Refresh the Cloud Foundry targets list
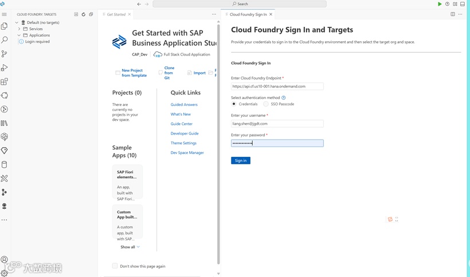Image resolution: width=470 pixels, height=277 pixels. coord(84,14)
